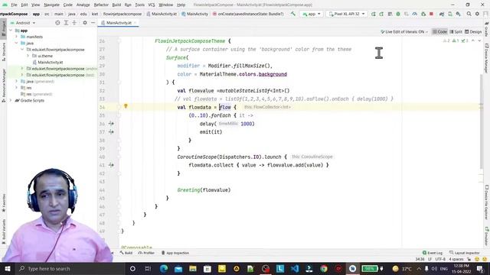Expand the res folder node
This screenshot has height=275, width=490.
(17, 88)
